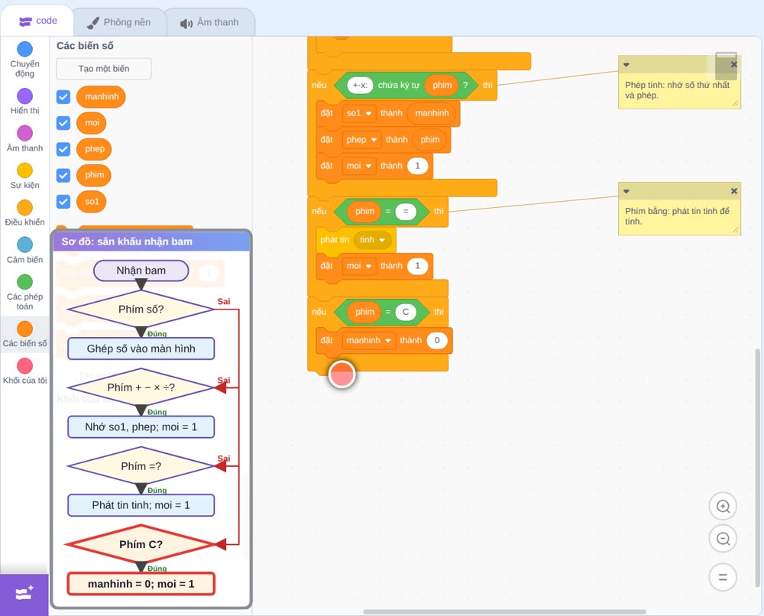Open the moi dropdown below the phep block
The height and width of the screenshot is (616, 764).
pyautogui.click(x=359, y=166)
